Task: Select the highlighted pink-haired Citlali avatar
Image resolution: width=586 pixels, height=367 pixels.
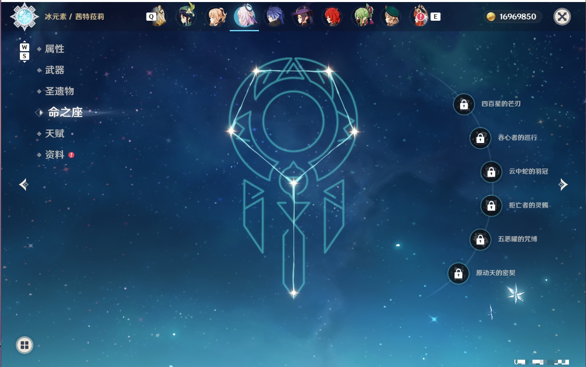Action: (x=245, y=16)
